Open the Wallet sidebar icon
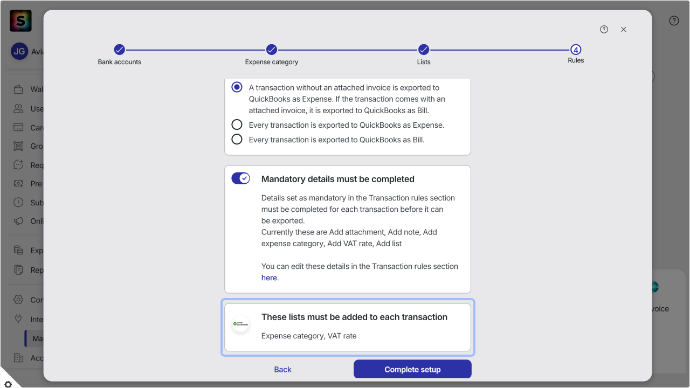This screenshot has height=388, width=690. [x=19, y=89]
